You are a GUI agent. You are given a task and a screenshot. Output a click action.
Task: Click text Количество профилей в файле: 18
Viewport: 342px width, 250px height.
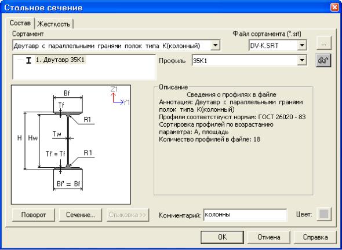pos(209,139)
